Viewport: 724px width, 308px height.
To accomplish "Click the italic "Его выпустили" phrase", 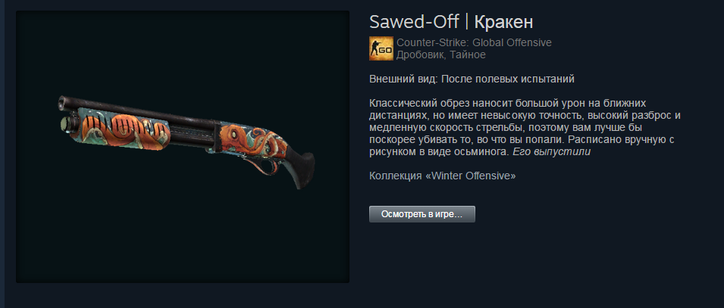I will tap(551, 151).
